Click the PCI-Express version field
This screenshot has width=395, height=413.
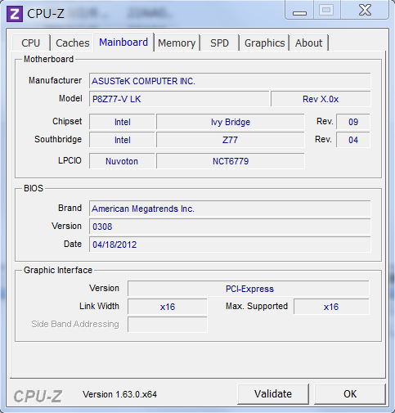(249, 289)
